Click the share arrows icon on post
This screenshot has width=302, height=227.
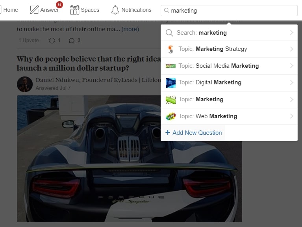52,40
